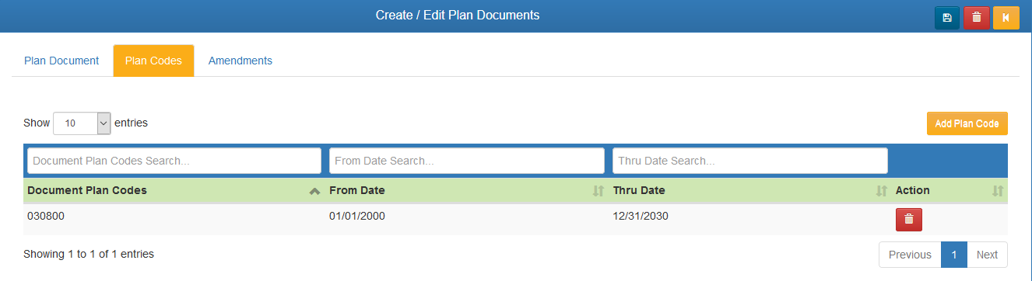Focus the Thru Date Search field

[750, 161]
